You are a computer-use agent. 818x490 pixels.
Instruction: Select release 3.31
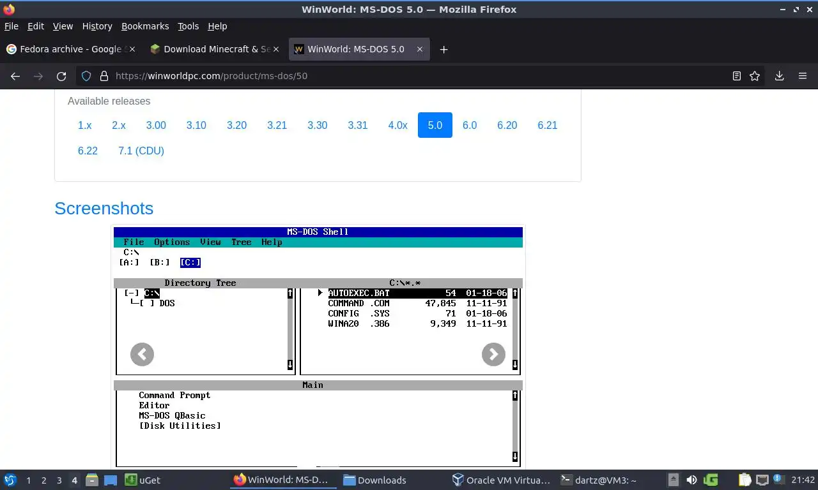coord(358,125)
